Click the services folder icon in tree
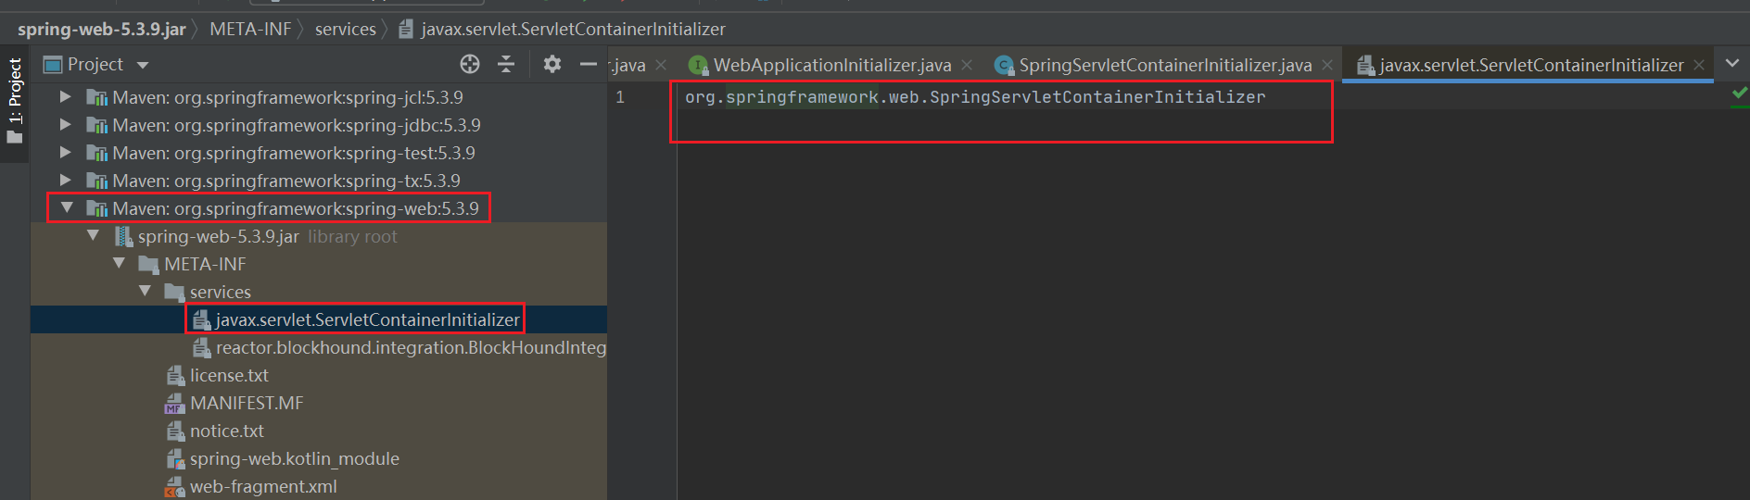The width and height of the screenshot is (1750, 500). pos(174,293)
